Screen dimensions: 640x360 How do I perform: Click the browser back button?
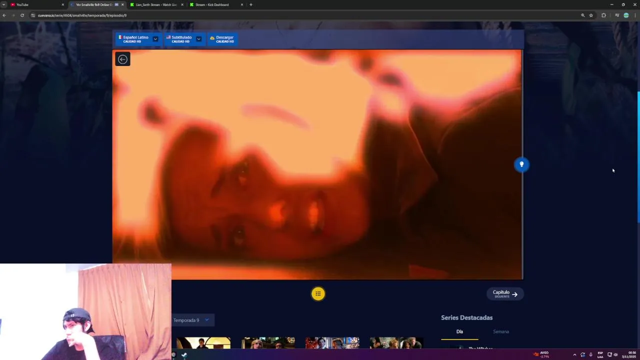click(x=4, y=15)
